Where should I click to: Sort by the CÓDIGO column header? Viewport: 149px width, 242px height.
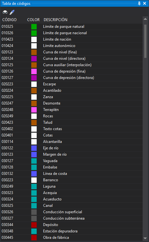tap(9, 20)
